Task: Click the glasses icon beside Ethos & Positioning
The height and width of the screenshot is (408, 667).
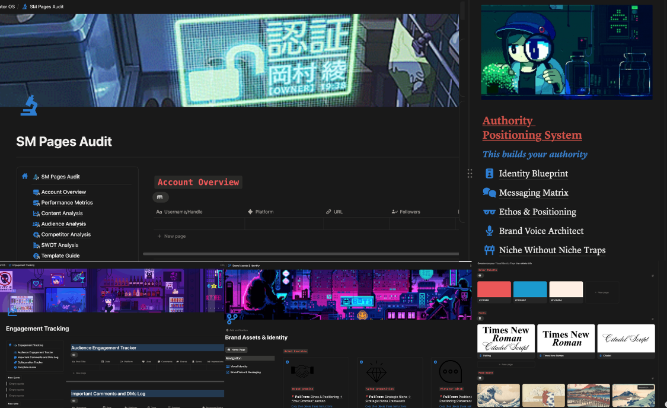Action: coord(489,212)
